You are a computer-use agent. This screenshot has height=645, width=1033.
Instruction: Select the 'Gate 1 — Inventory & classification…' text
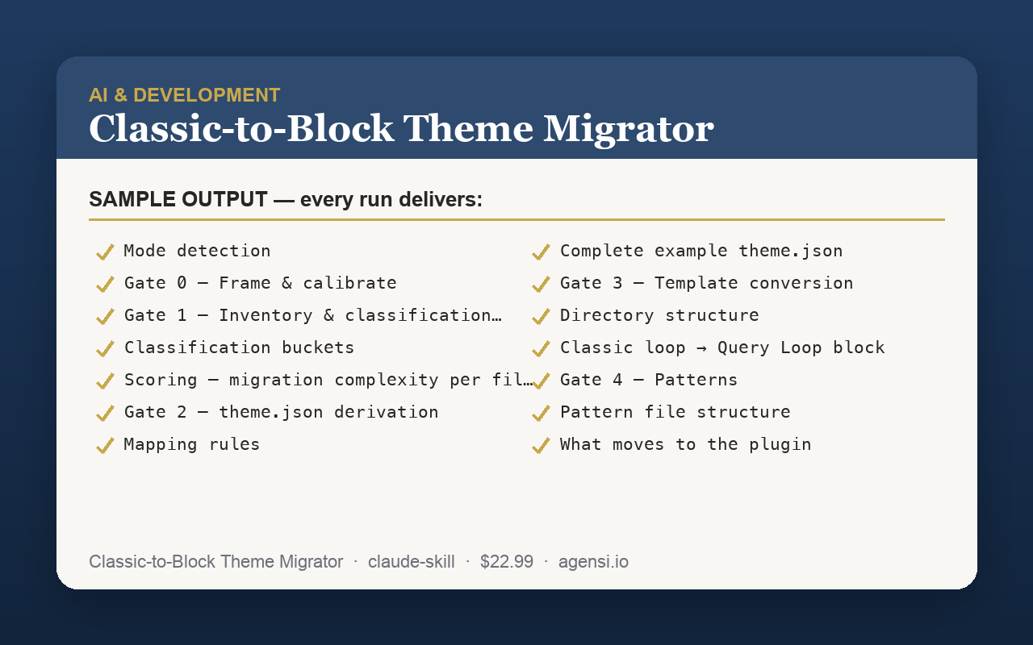pyautogui.click(x=313, y=315)
